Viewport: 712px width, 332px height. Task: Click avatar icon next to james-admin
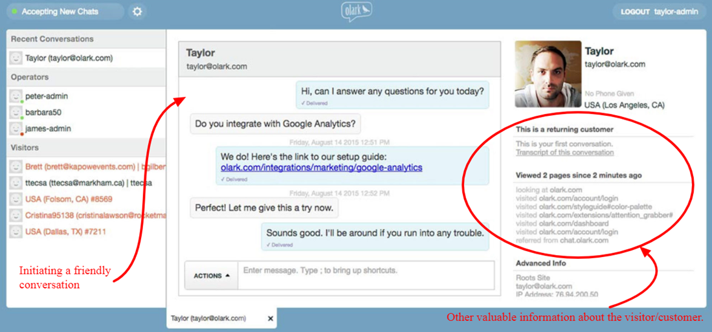(16, 129)
